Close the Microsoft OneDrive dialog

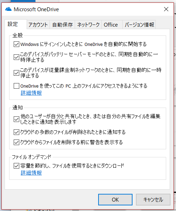click(x=166, y=9)
